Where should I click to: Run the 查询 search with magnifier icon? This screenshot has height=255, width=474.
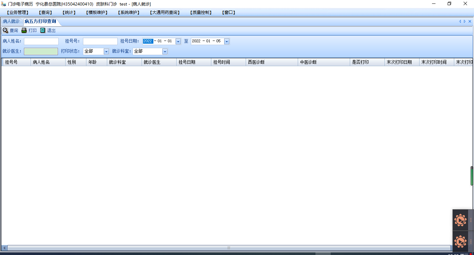click(x=10, y=30)
